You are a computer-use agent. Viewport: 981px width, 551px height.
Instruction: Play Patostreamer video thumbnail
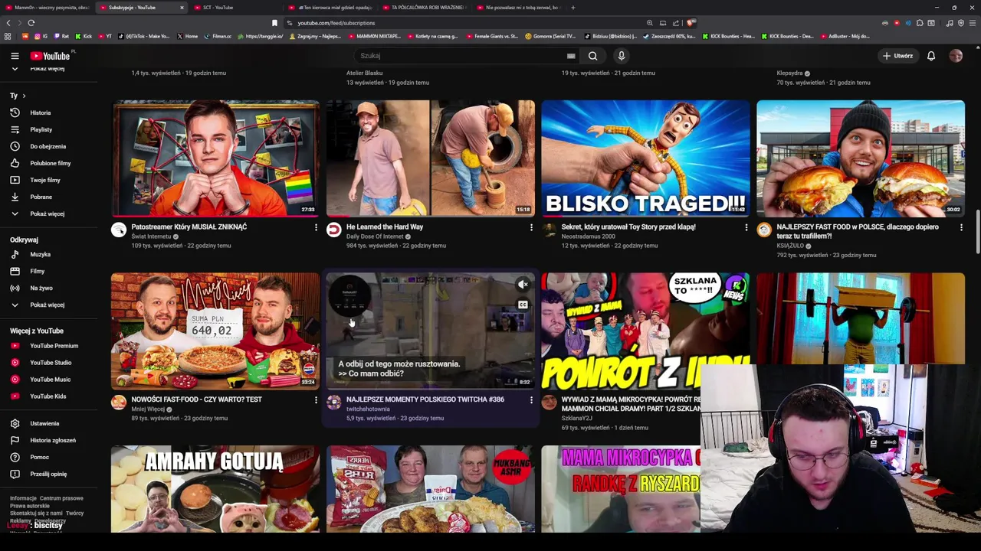(215, 158)
